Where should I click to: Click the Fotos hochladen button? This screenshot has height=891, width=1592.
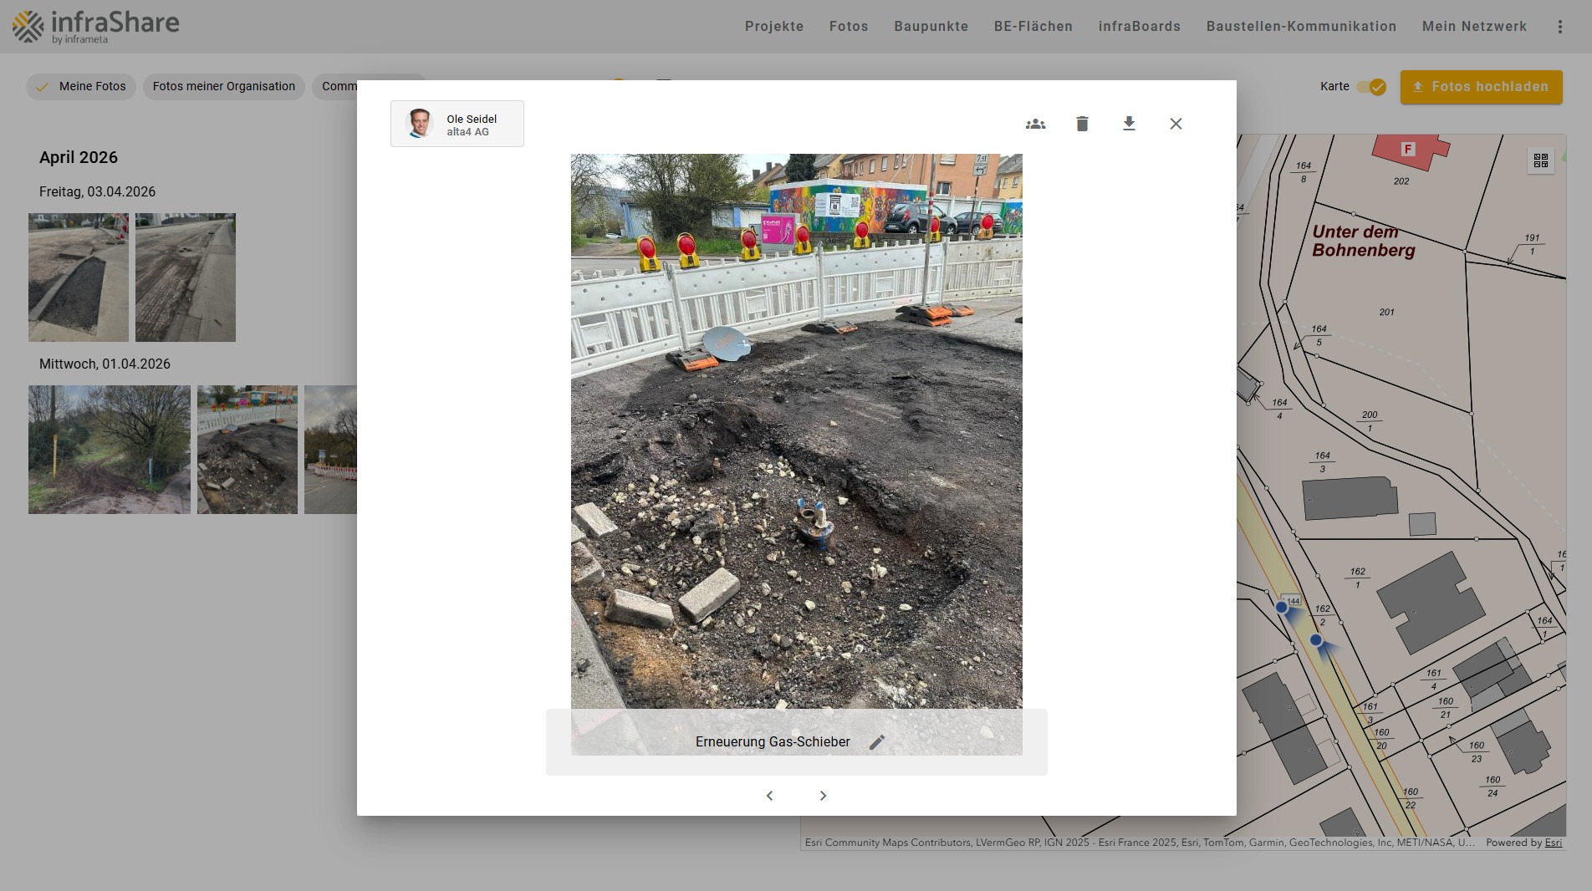(1481, 87)
